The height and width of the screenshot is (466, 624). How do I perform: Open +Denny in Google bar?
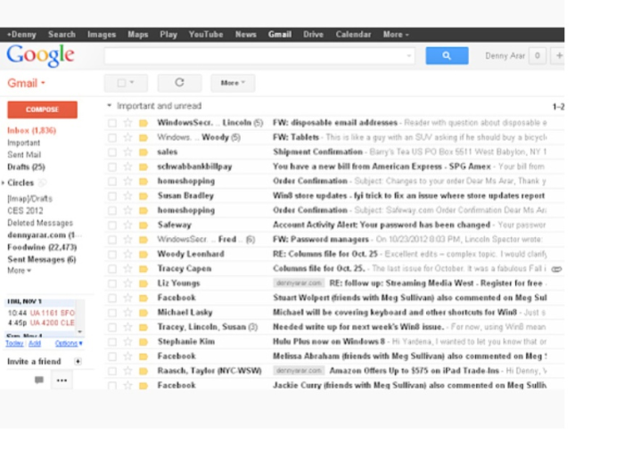21,35
